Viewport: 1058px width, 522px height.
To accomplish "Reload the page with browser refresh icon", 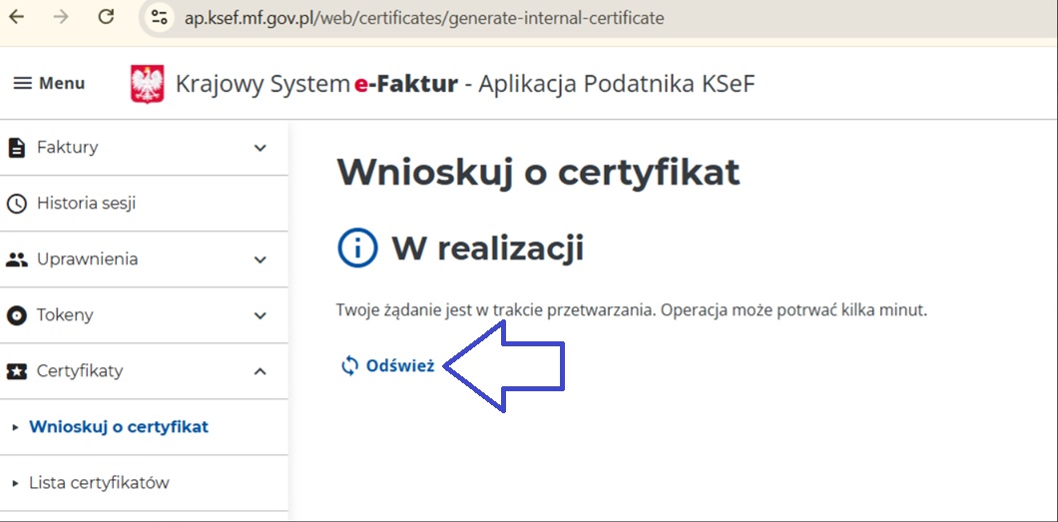I will click(x=106, y=18).
